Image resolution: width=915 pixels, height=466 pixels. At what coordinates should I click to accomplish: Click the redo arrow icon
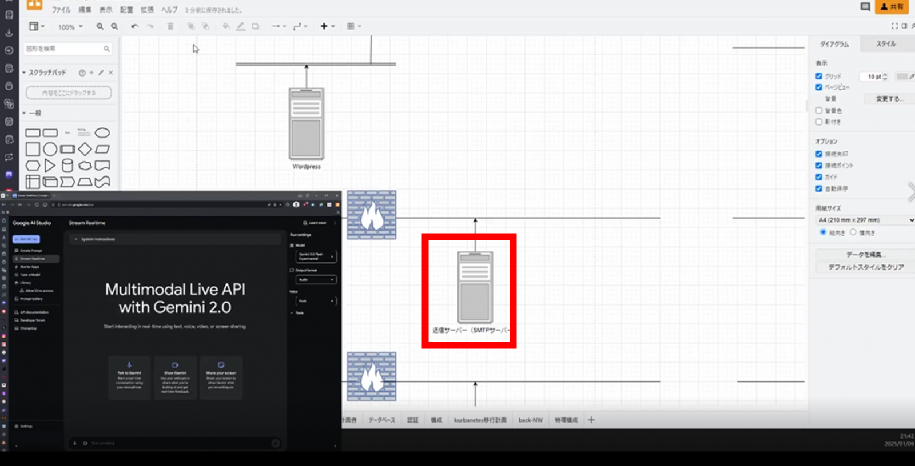pyautogui.click(x=150, y=26)
